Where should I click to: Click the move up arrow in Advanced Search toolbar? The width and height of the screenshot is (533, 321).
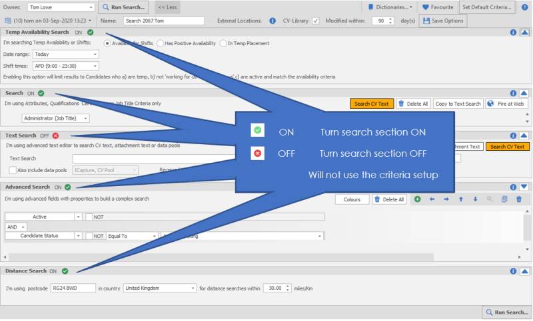coord(461,199)
